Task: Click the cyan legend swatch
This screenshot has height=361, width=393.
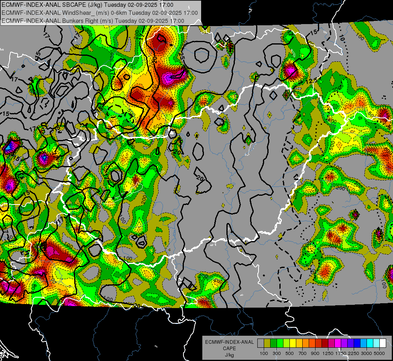Action: click(370, 343)
